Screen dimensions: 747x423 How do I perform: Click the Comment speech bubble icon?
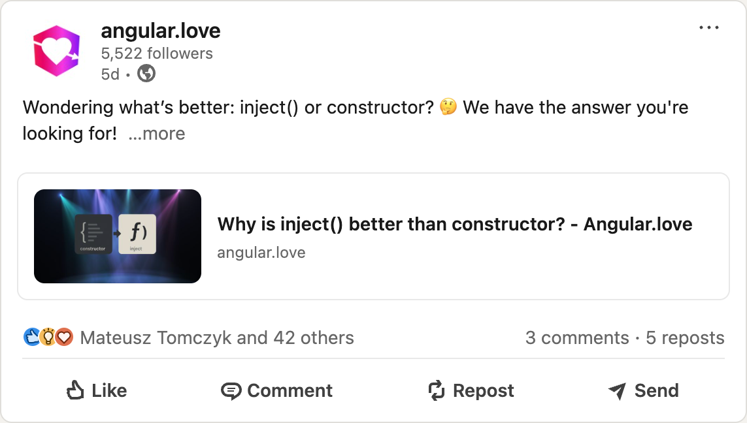pyautogui.click(x=231, y=391)
